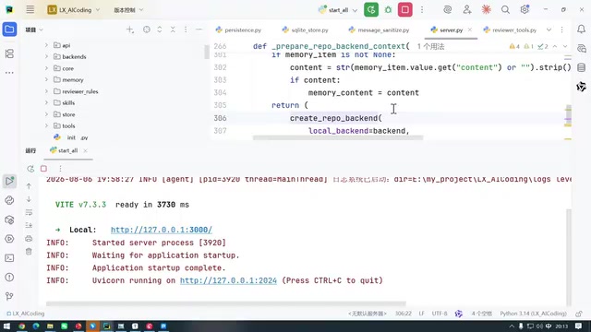Stop process in the run panel toolbar

(43, 169)
